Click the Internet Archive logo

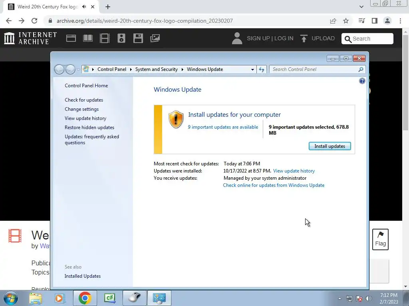tap(30, 38)
